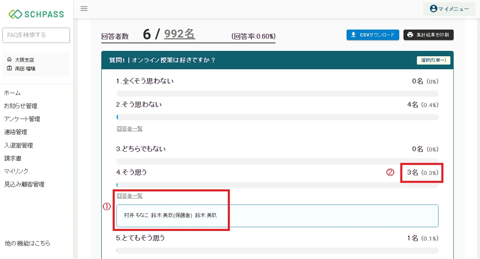Screen dimensions: 480x259
Task: Click the 選択式(単一) badge
Action: tap(434, 60)
